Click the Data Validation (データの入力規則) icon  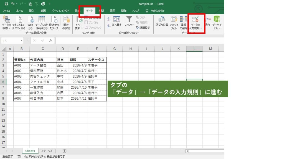(x=195, y=19)
